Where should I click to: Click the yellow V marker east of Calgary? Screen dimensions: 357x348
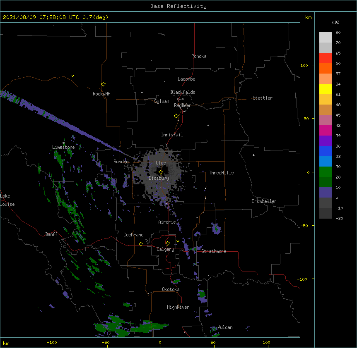(178, 241)
